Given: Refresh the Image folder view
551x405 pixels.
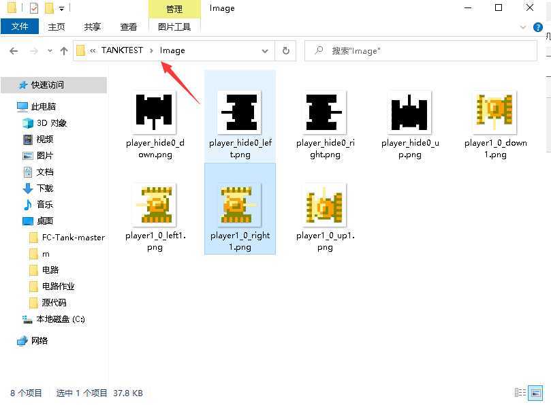Looking at the screenshot, I should tap(286, 51).
